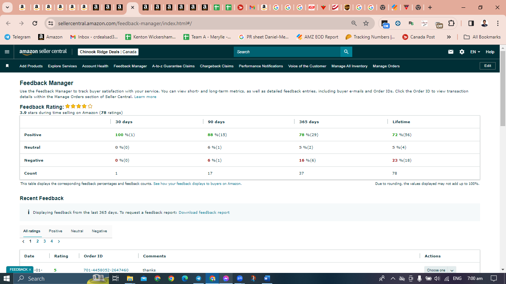Screen dimensions: 506x284
Task: Open the Seller Central hamburger menu
Action: pos(7,52)
